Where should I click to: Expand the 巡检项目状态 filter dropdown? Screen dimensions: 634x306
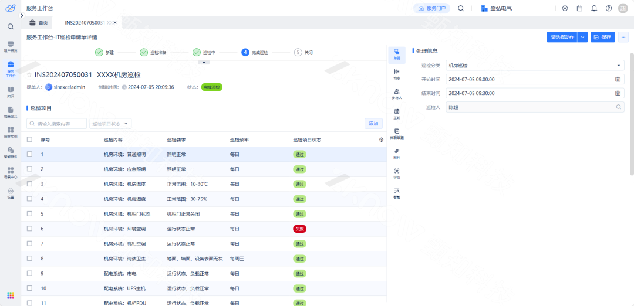tap(110, 124)
